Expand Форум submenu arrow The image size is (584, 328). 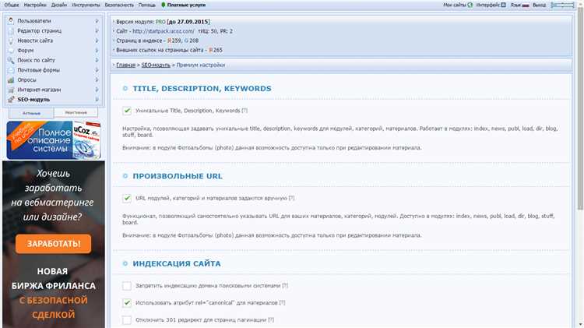click(97, 51)
